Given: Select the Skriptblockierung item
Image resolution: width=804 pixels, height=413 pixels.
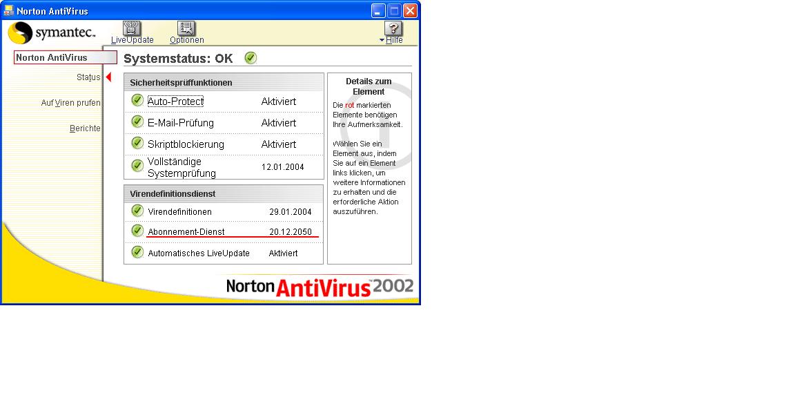Looking at the screenshot, I should coord(186,144).
